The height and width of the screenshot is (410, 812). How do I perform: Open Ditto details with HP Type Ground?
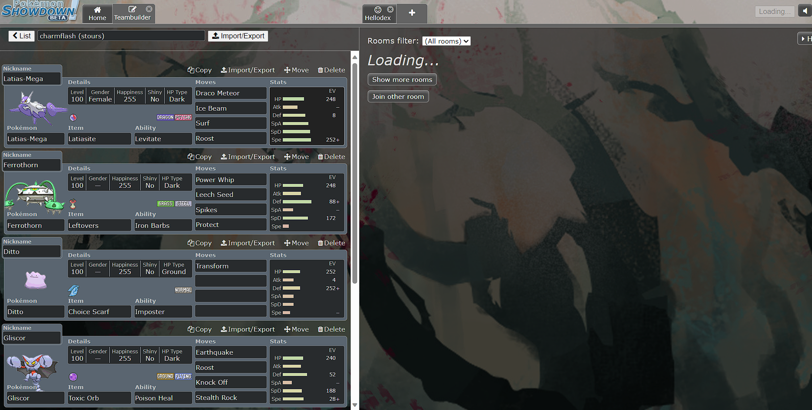(x=130, y=268)
